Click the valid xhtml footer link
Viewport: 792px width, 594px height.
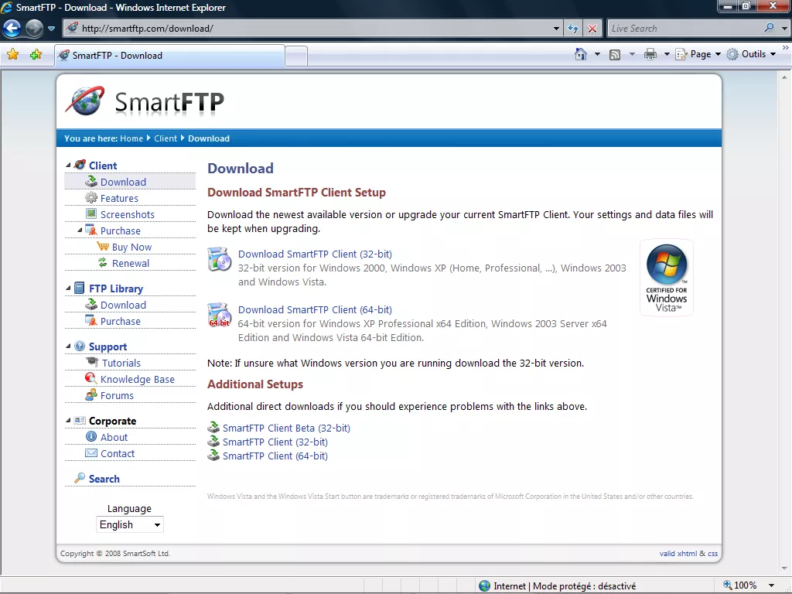(678, 554)
